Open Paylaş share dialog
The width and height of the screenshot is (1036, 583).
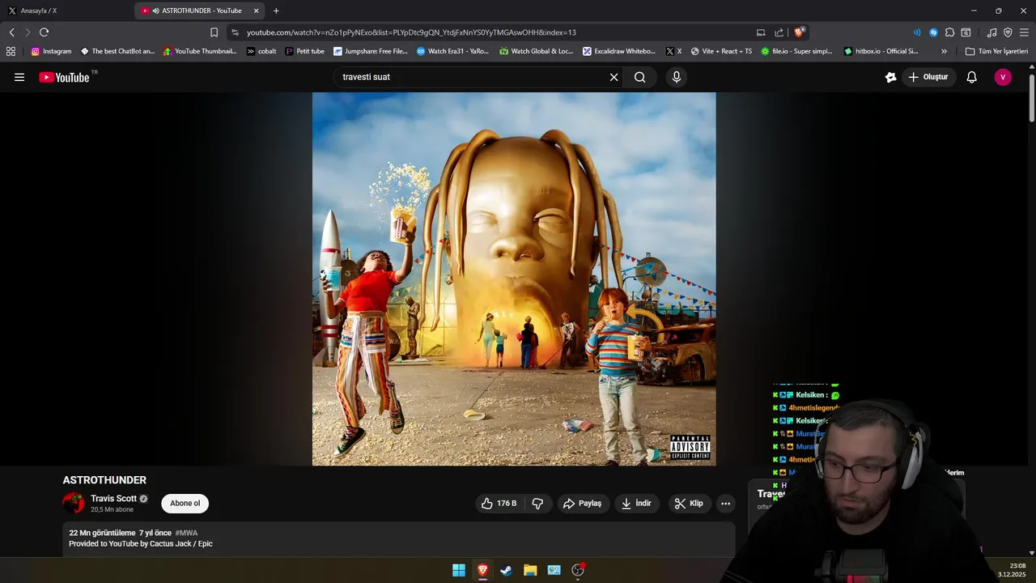point(583,504)
